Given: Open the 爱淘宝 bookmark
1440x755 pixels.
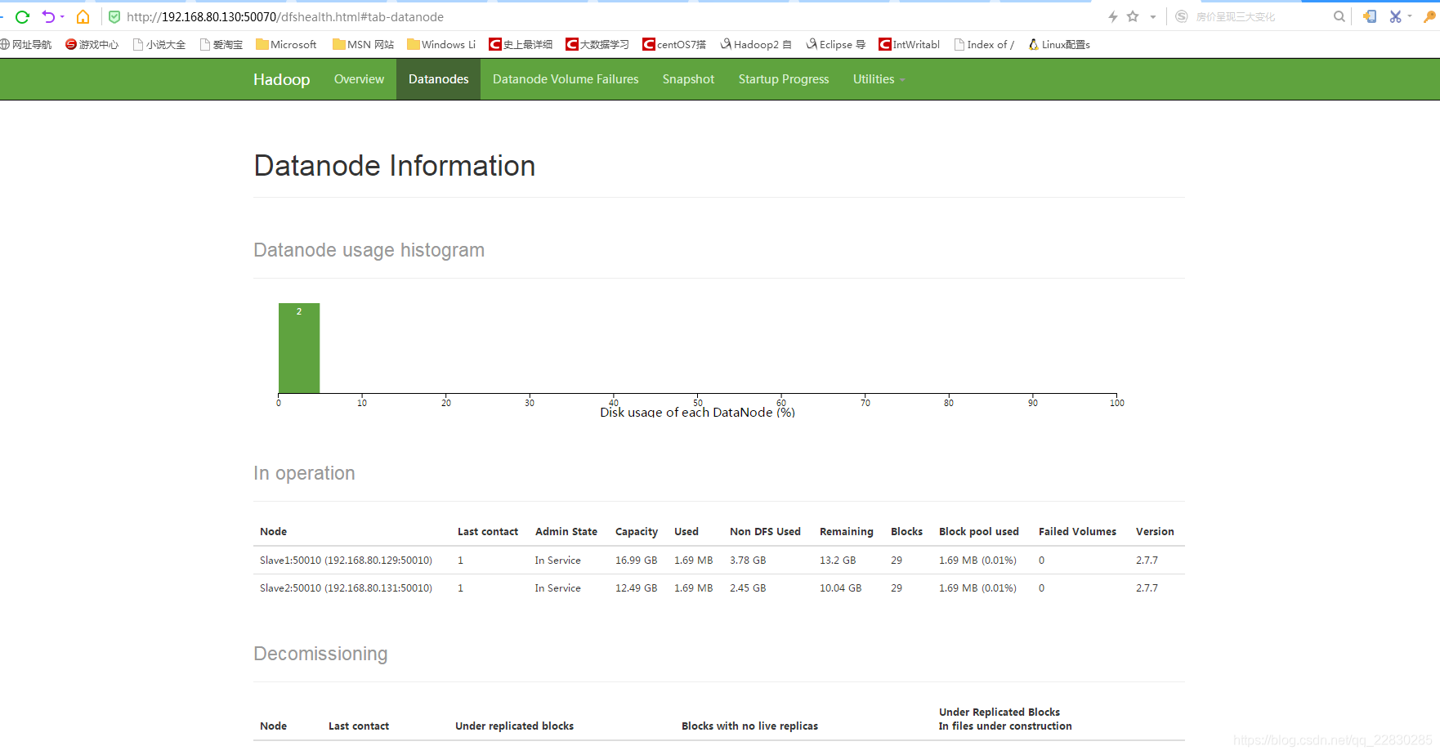Looking at the screenshot, I should point(221,45).
